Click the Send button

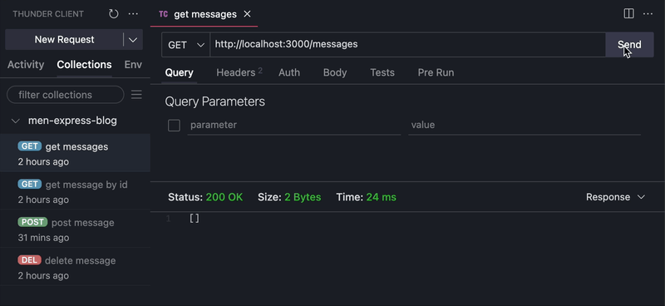pyautogui.click(x=629, y=45)
